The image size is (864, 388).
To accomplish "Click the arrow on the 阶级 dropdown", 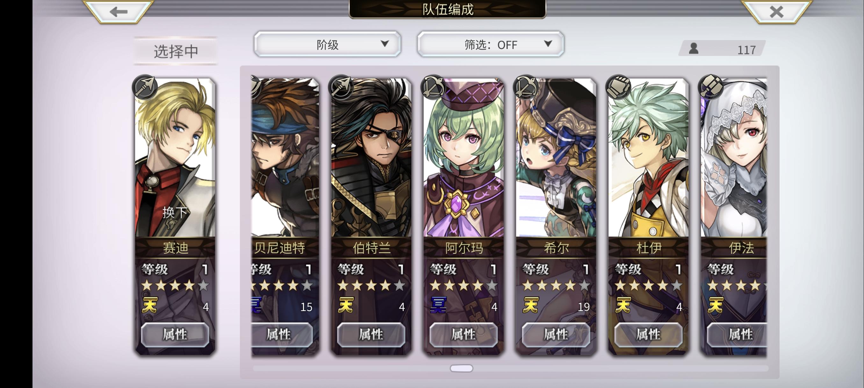I will click(385, 44).
